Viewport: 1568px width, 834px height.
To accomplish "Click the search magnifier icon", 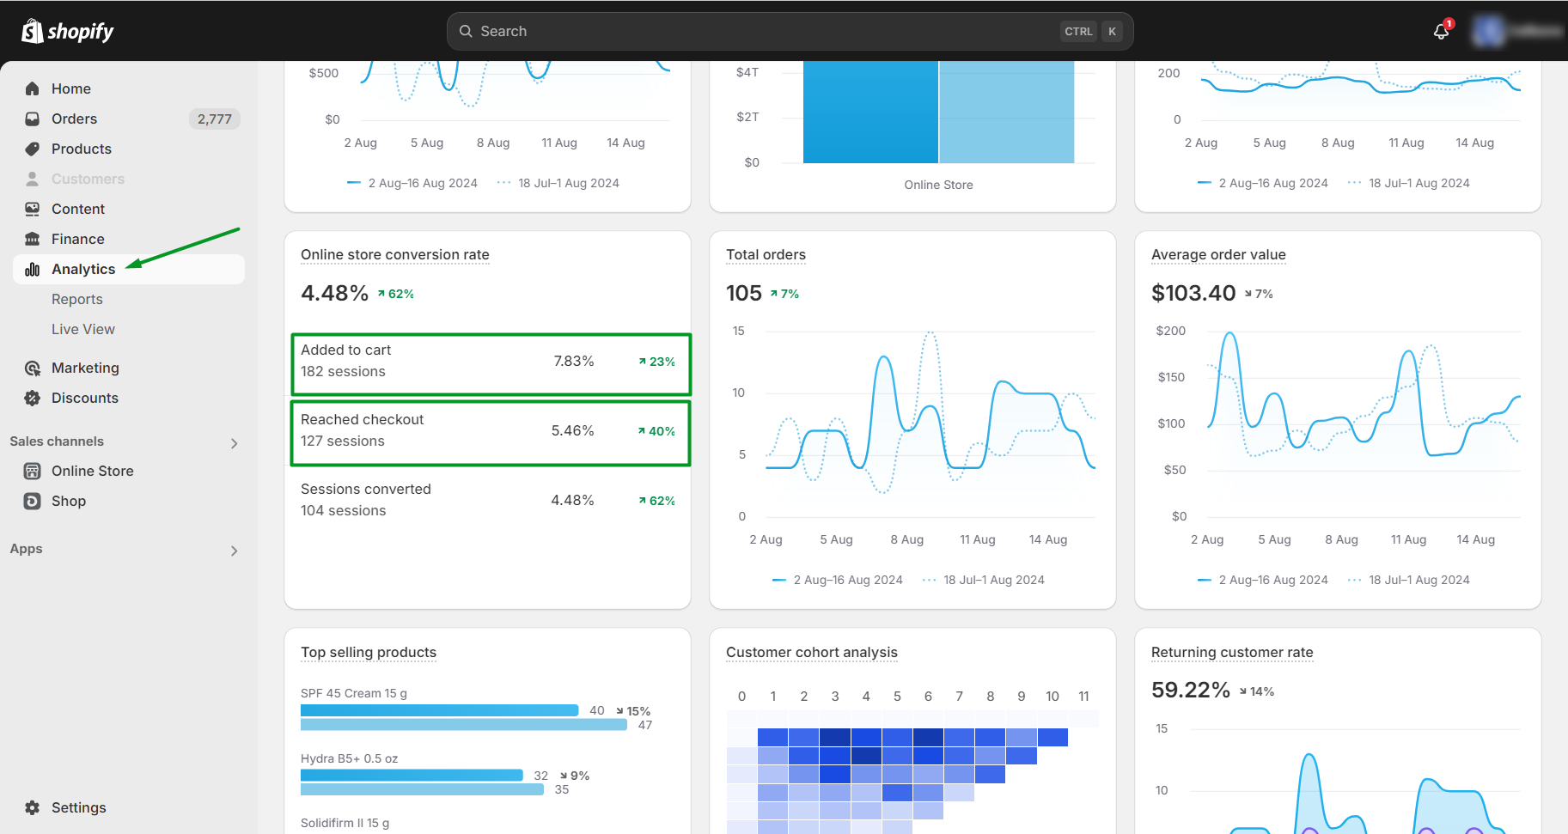I will (x=466, y=31).
